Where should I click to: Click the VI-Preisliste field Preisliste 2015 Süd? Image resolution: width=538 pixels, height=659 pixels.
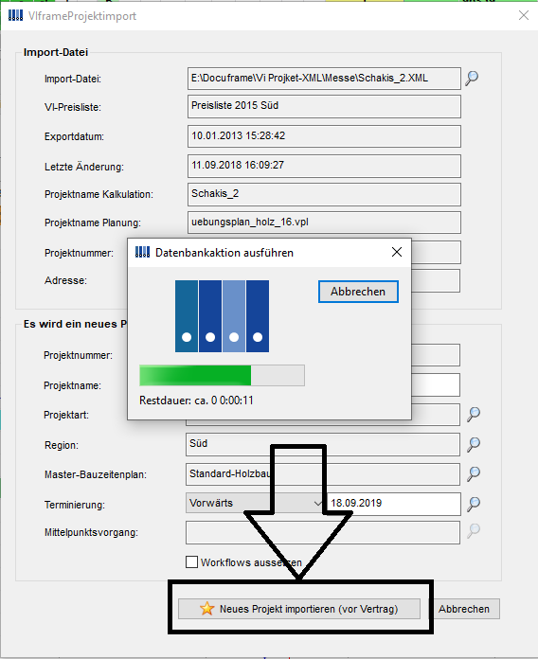click(324, 106)
